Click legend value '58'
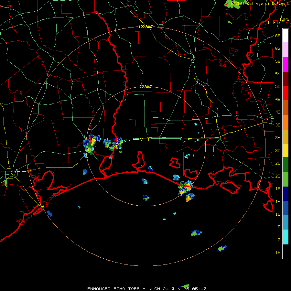This screenshot has width=291, height=291. coord(278,61)
